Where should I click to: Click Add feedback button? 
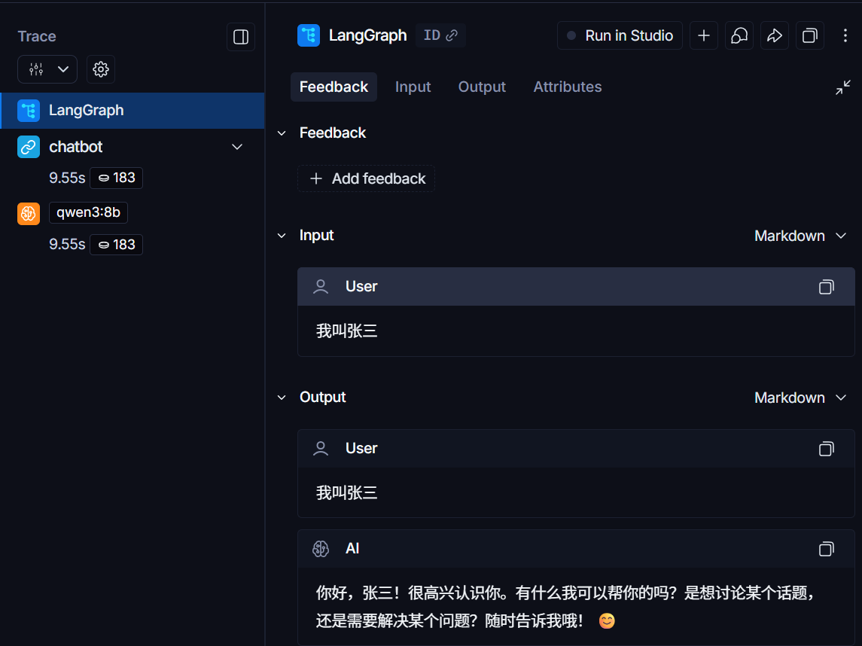367,178
